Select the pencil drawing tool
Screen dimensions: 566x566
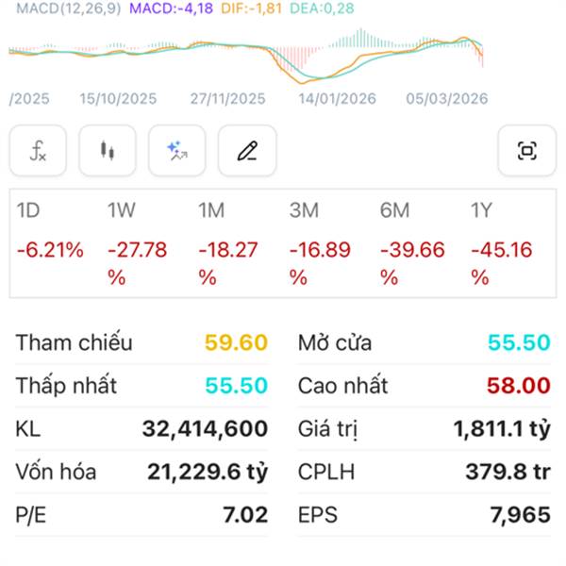point(247,151)
